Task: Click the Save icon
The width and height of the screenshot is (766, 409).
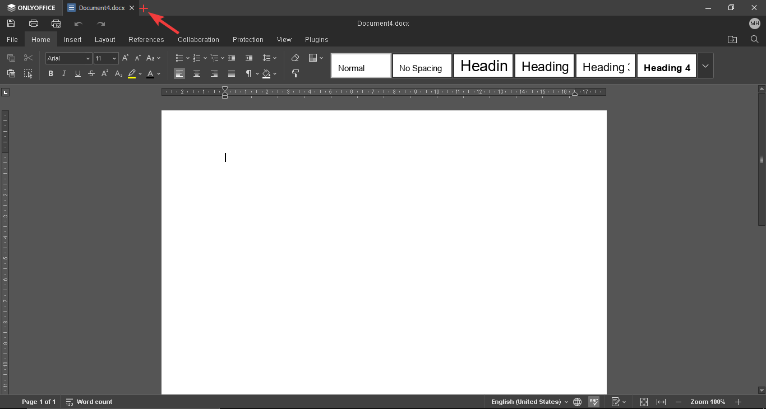Action: [11, 24]
